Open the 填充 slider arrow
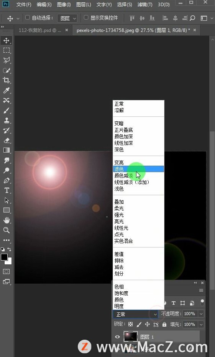Image resolution: width=215 pixels, height=357 pixels. [201, 324]
